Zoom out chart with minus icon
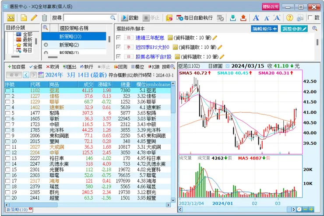 click(x=305, y=209)
